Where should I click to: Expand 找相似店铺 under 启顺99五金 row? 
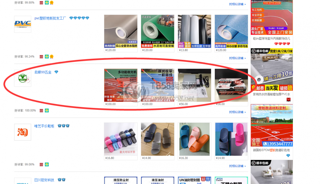237,112
